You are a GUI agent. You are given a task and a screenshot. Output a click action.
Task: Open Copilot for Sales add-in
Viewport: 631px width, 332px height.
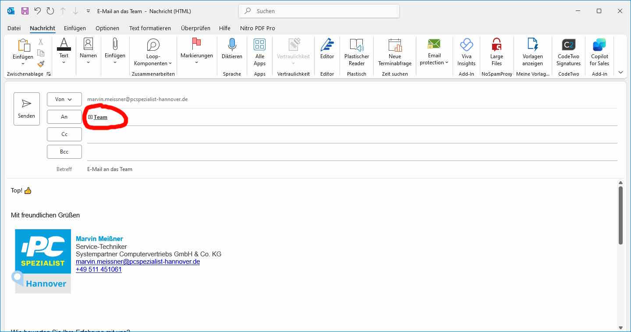pos(599,45)
